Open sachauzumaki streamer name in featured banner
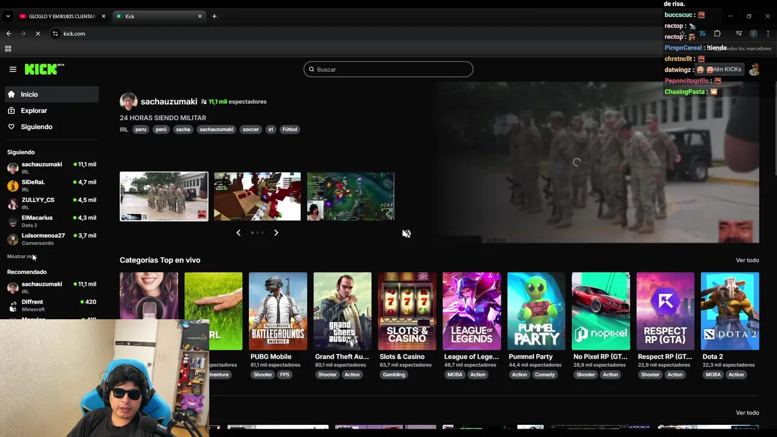The height and width of the screenshot is (437, 777). pos(169,101)
